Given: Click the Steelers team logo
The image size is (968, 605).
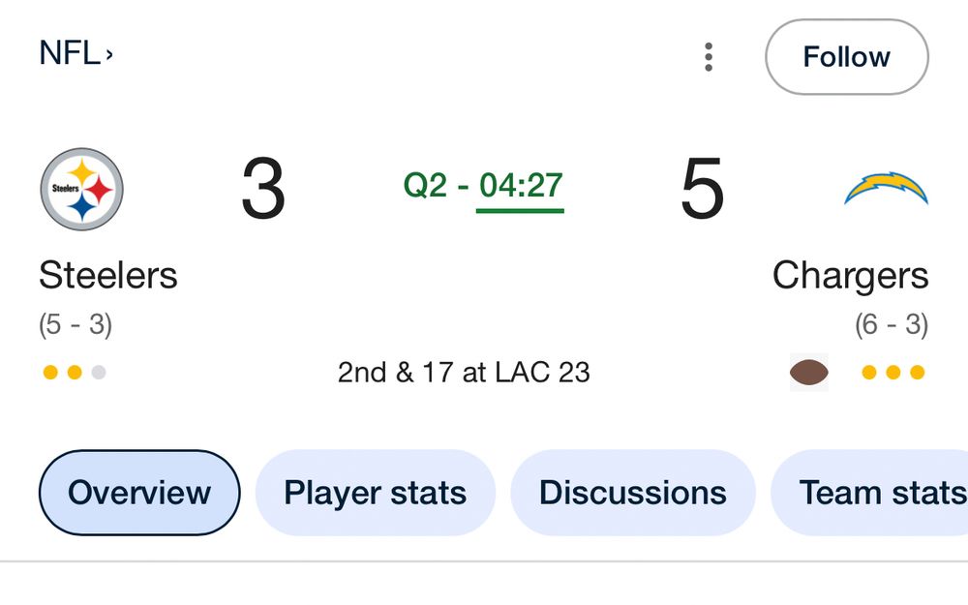Looking at the screenshot, I should [81, 190].
